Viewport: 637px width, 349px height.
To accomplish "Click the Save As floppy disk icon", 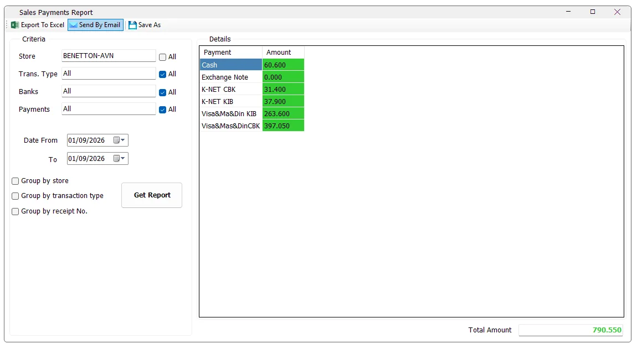I will point(132,25).
